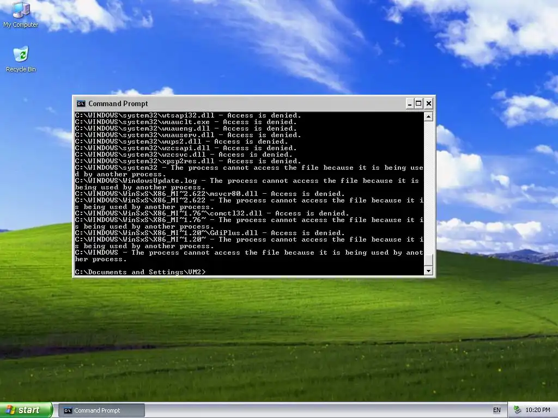This screenshot has height=418, width=558.
Task: Select Command Prompt taskbar button
Action: pos(101,410)
